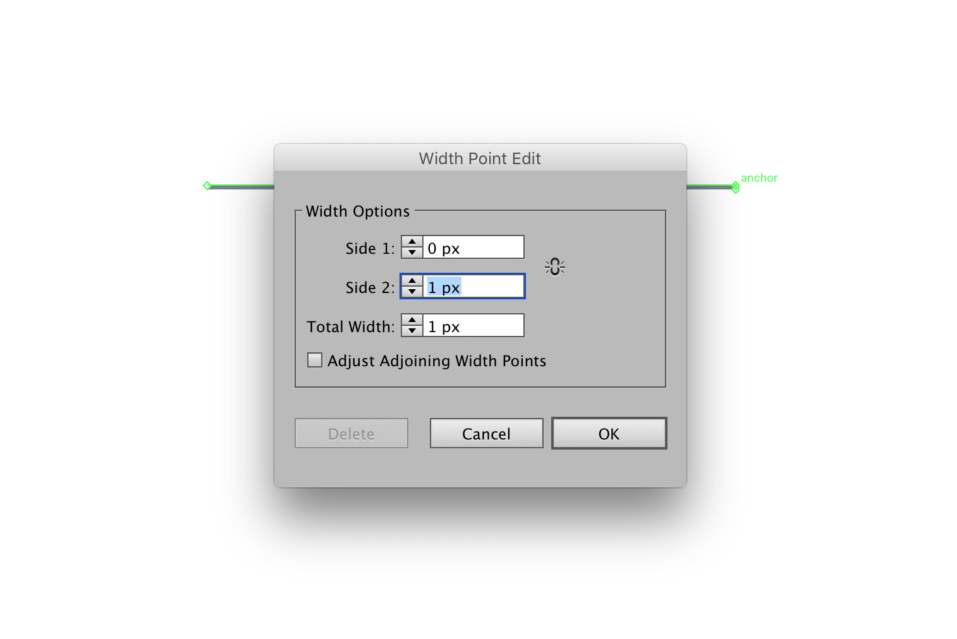Enable Adjust Adjoining Width Points
957x639 pixels.
point(314,359)
